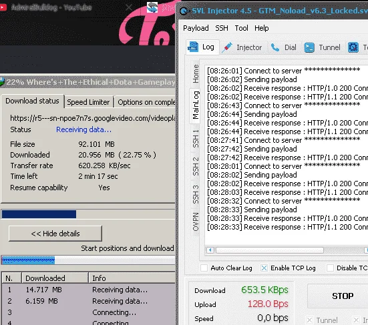
Task: Select the MainLog vertical tab
Action: [x=196, y=105]
